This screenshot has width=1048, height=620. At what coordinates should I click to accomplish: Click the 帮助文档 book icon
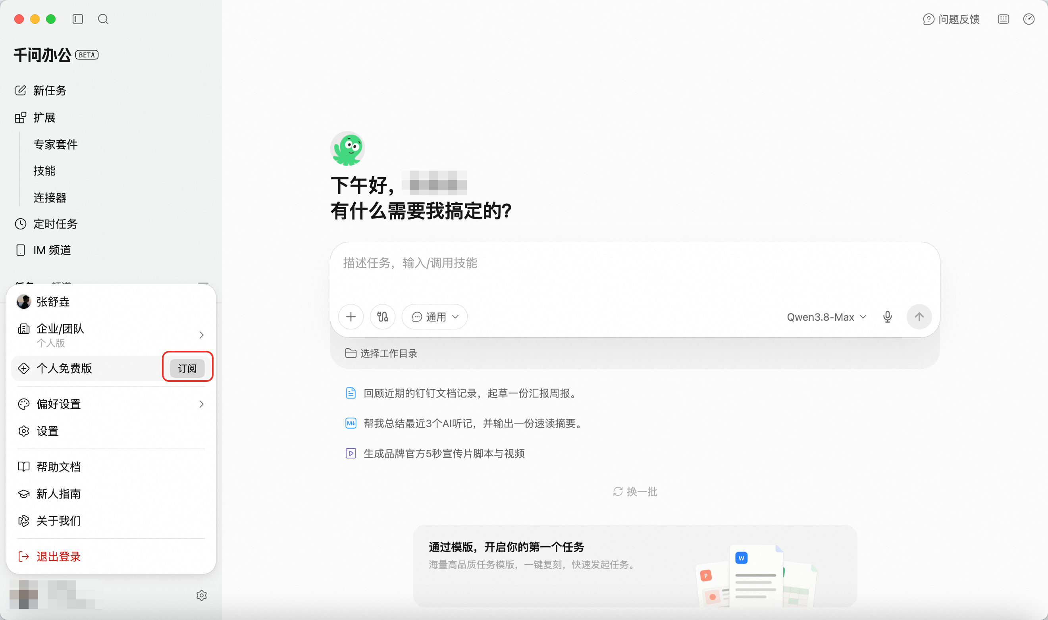pyautogui.click(x=24, y=467)
